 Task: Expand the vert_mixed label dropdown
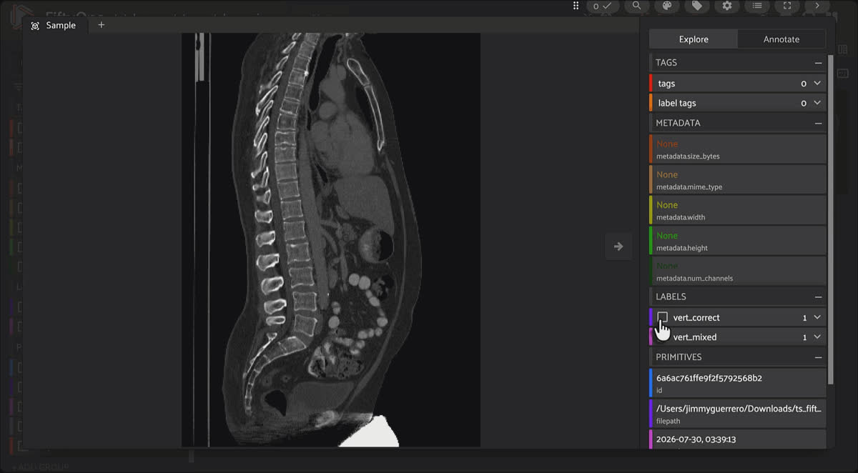pyautogui.click(x=817, y=337)
